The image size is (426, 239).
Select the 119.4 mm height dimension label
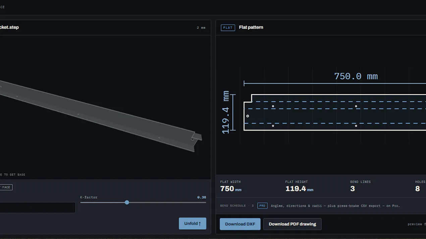[226, 112]
